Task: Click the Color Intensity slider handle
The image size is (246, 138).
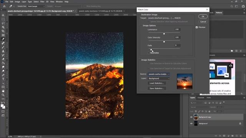Action: coord(164,42)
